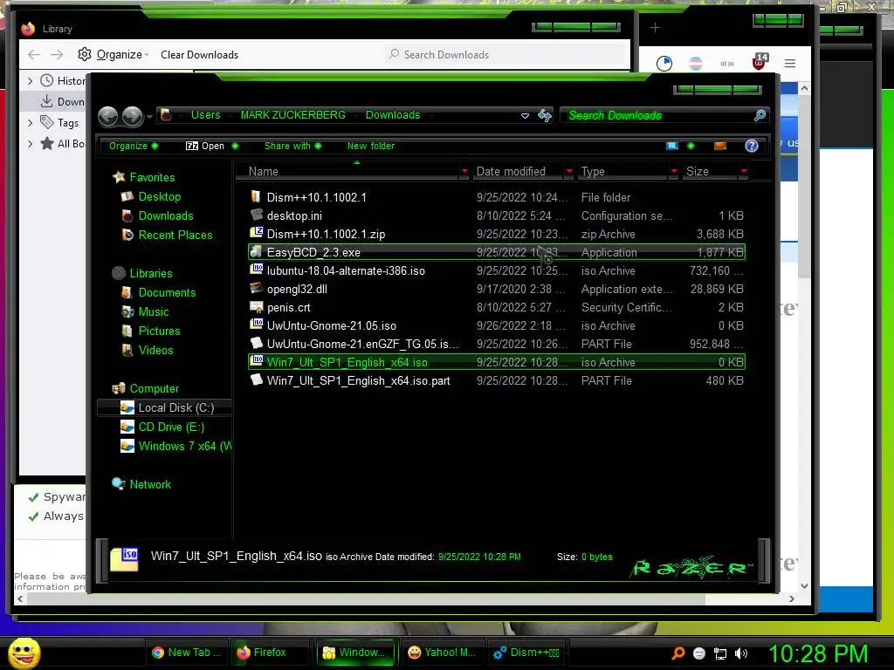Switch to Dism++ on the taskbar
Image resolution: width=894 pixels, height=670 pixels.
coord(527,653)
